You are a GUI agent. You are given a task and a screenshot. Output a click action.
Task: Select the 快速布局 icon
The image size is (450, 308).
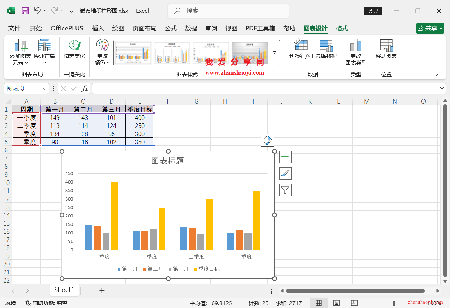click(44, 52)
